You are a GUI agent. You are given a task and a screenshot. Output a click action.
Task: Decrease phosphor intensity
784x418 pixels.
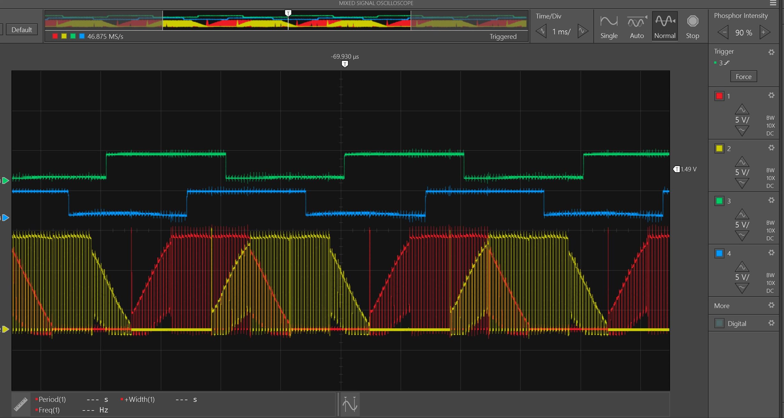pyautogui.click(x=723, y=32)
